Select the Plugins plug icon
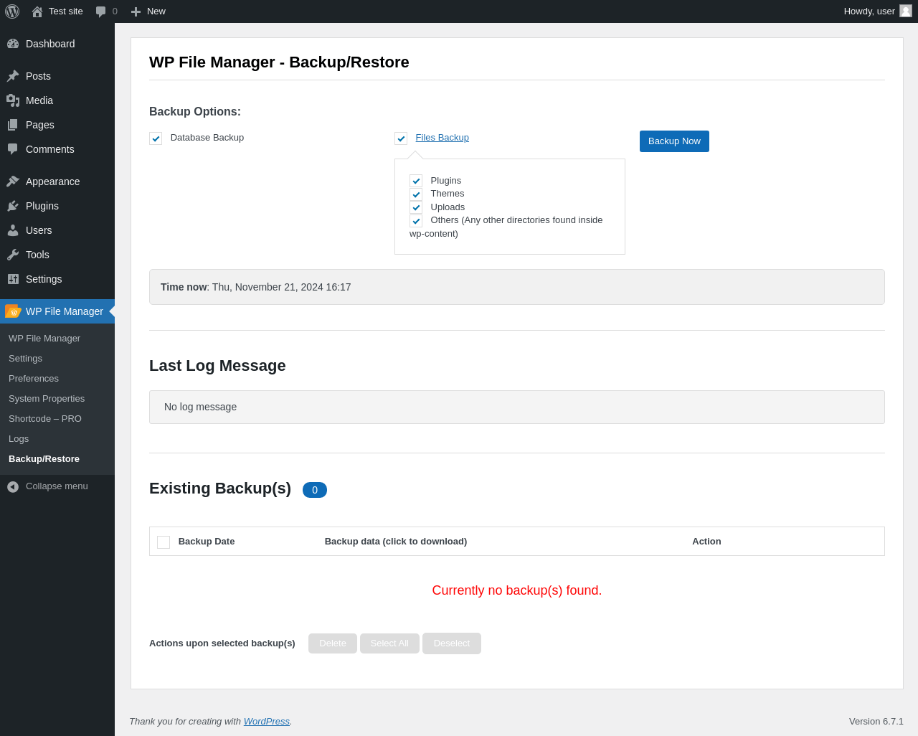Image resolution: width=918 pixels, height=736 pixels. [x=13, y=206]
